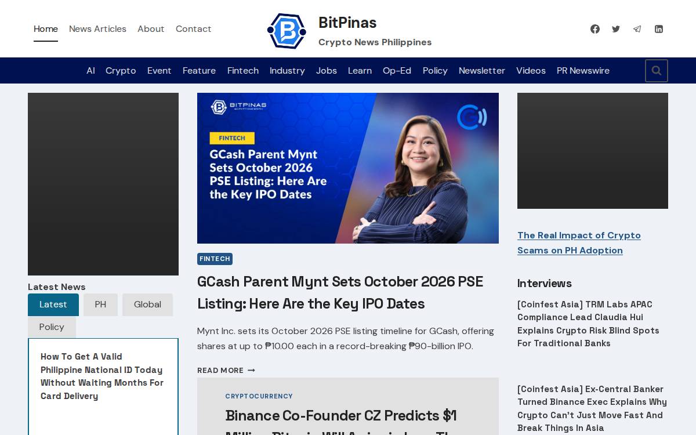This screenshot has width=696, height=435.
Task: Select the Jobs category
Action: pyautogui.click(x=327, y=71)
